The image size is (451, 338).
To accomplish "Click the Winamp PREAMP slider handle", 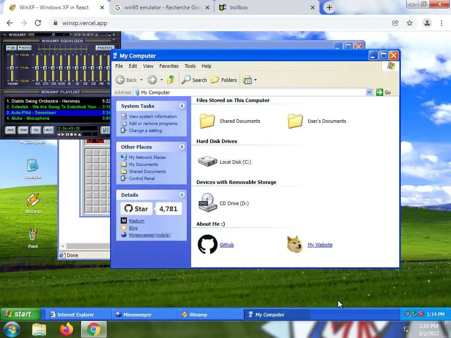I will point(12,68).
